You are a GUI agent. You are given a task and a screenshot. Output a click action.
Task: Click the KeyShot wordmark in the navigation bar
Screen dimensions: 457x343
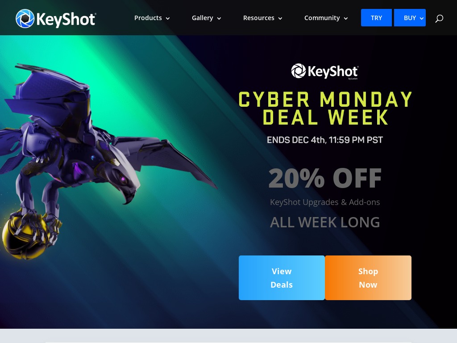[66, 20]
